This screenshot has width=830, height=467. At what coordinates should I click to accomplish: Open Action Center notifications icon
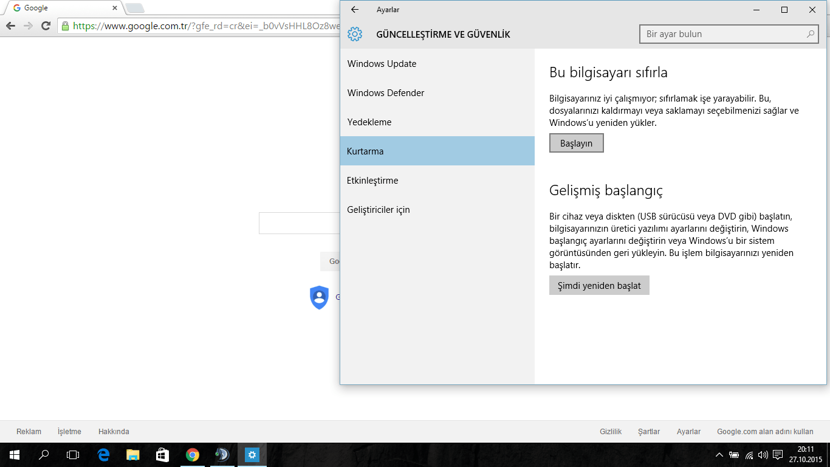(x=778, y=454)
